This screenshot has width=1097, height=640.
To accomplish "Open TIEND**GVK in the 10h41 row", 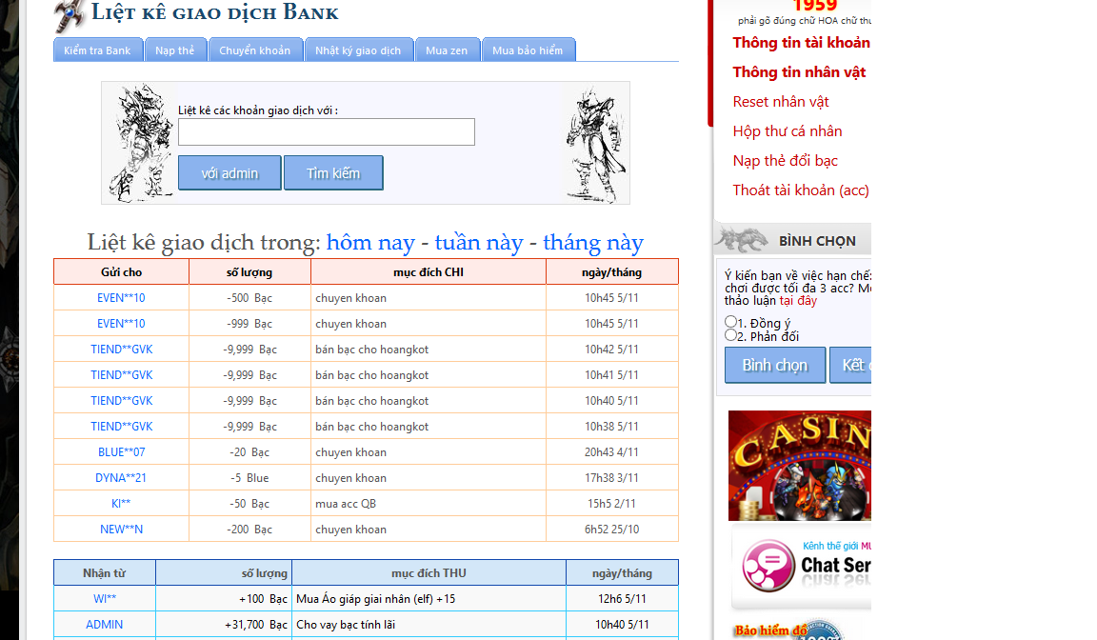I will [122, 375].
